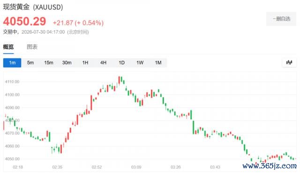Viewport: 300px width, 173px height.
Task: Click the peak candle near 4110.00
Action: click(119, 80)
